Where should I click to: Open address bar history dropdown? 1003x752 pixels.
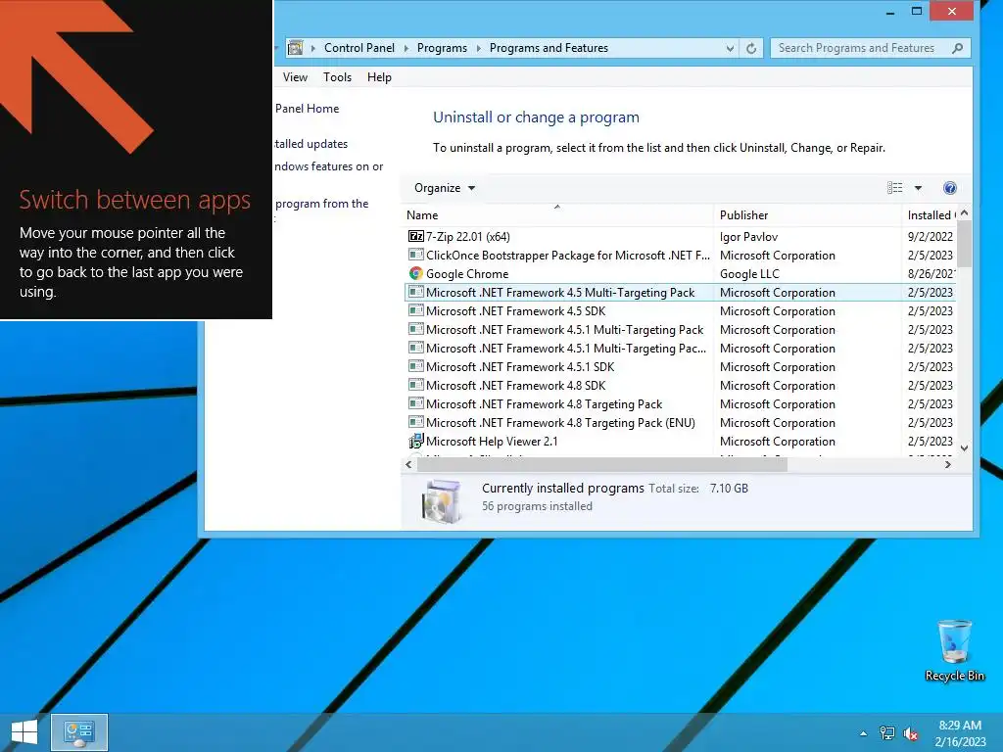click(730, 48)
